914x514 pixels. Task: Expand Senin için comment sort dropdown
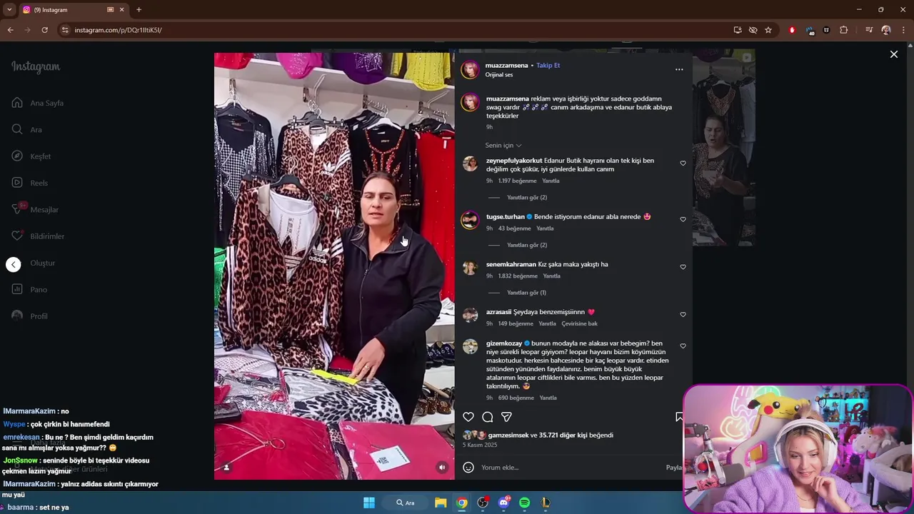click(x=503, y=146)
